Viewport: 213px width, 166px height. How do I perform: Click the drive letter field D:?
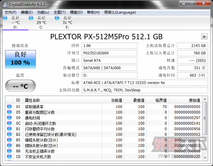tap(110, 75)
